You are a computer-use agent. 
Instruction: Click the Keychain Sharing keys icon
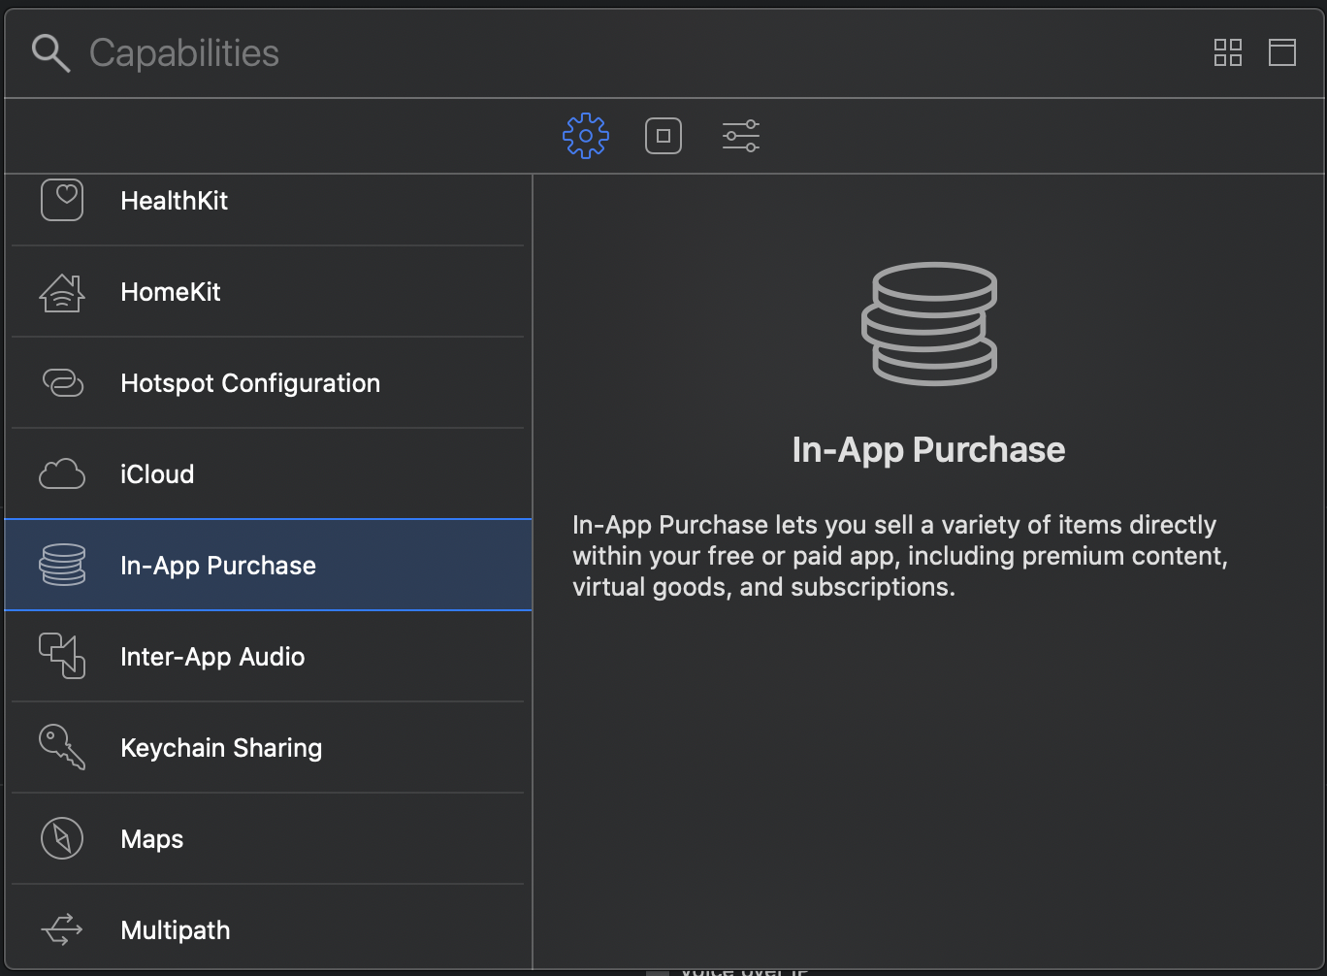pos(62,748)
